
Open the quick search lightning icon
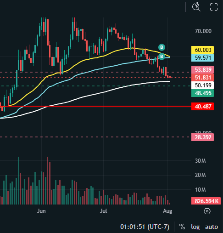pos(196,7)
